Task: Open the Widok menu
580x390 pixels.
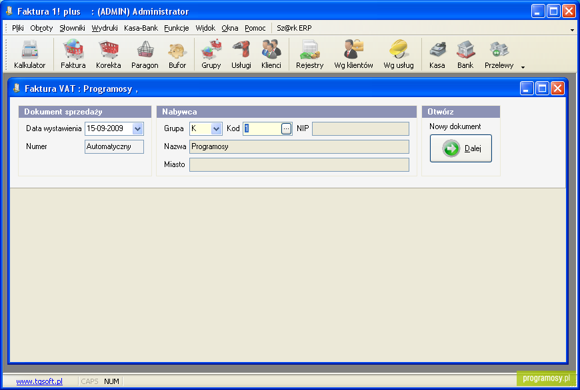Action: coord(205,28)
